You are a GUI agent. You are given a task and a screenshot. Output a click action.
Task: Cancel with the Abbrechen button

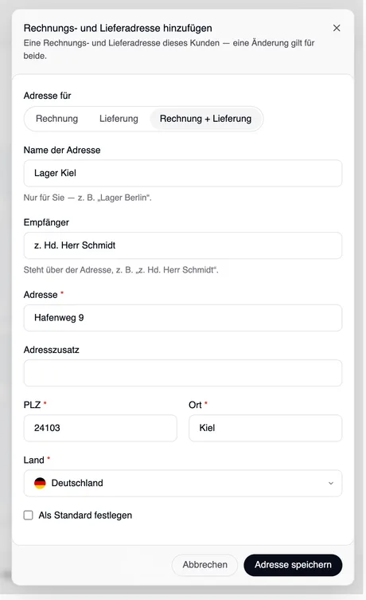click(204, 565)
